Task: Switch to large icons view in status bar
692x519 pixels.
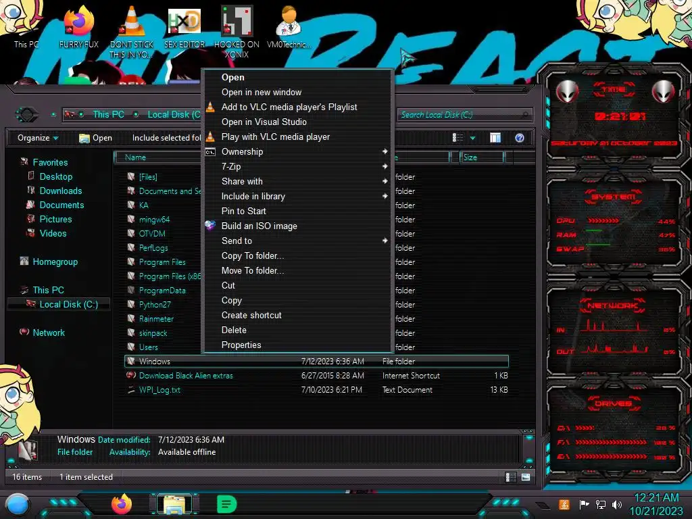Action: tap(525, 477)
